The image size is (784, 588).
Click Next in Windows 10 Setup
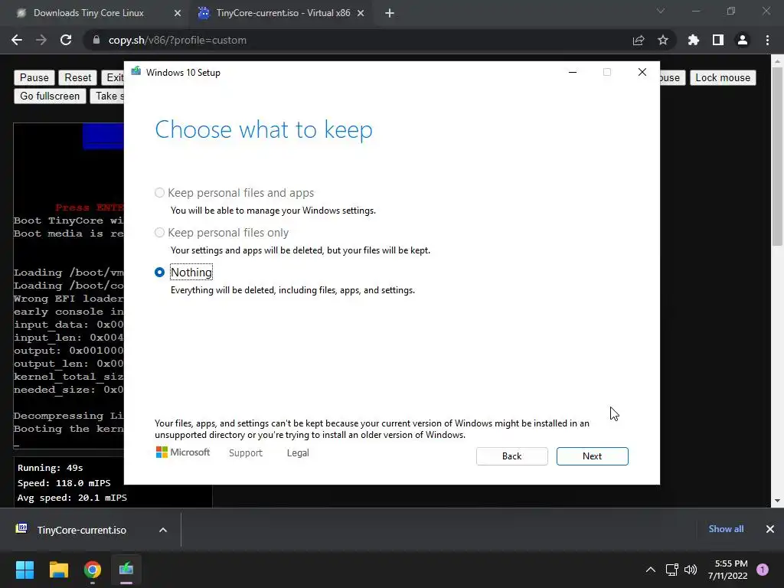(592, 456)
